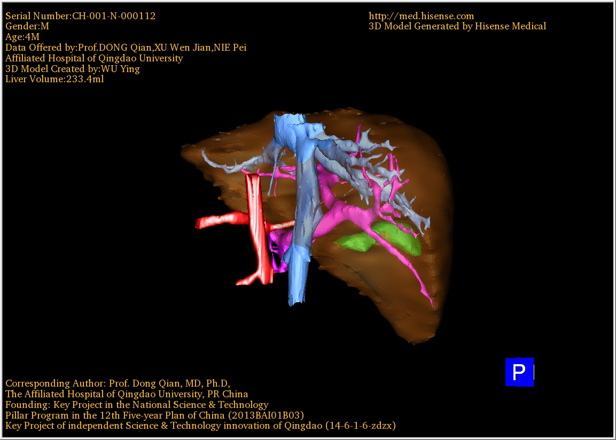The width and height of the screenshot is (616, 440).
Task: Click the blue P orientation cube
Action: [519, 372]
